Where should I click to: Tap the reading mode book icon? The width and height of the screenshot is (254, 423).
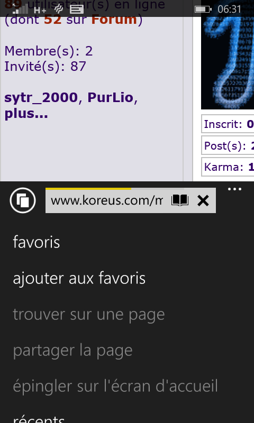180,201
